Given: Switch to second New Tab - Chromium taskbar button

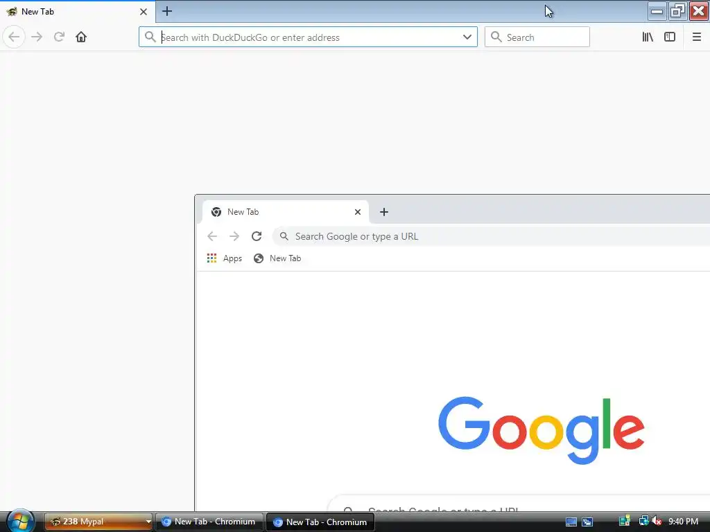Looking at the screenshot, I should [320, 522].
